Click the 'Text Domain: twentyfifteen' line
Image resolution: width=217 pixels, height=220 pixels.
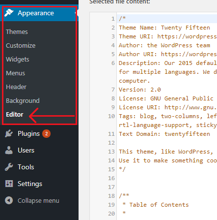(x=164, y=134)
